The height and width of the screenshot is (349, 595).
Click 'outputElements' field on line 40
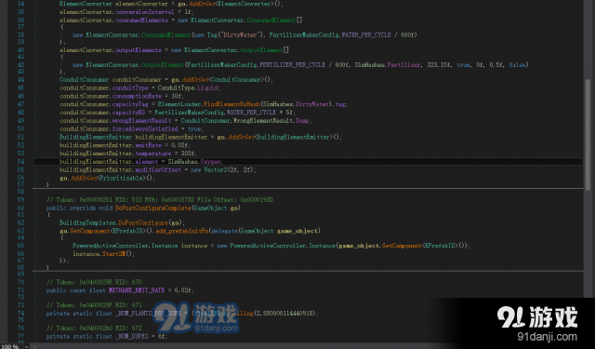tap(139, 50)
